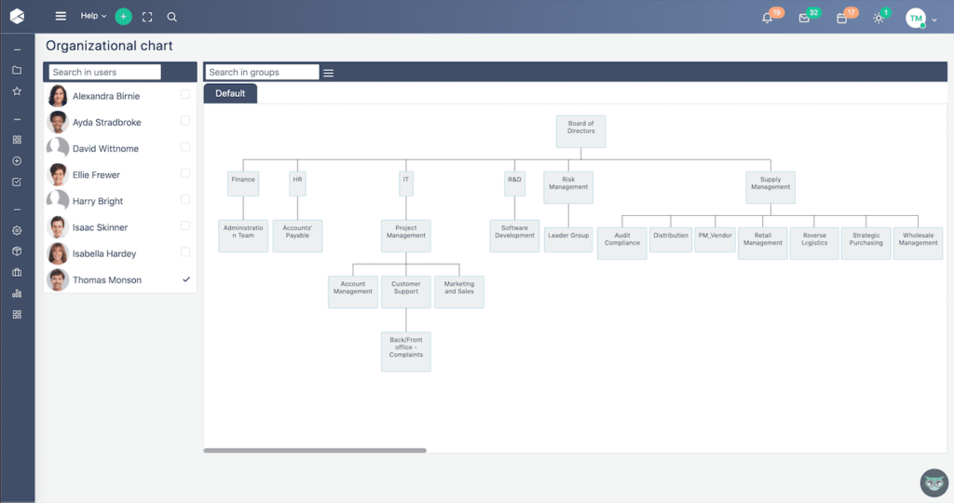Uncheck Thomas Monson's checkmark
Image resolution: width=954 pixels, height=503 pixels.
[186, 279]
